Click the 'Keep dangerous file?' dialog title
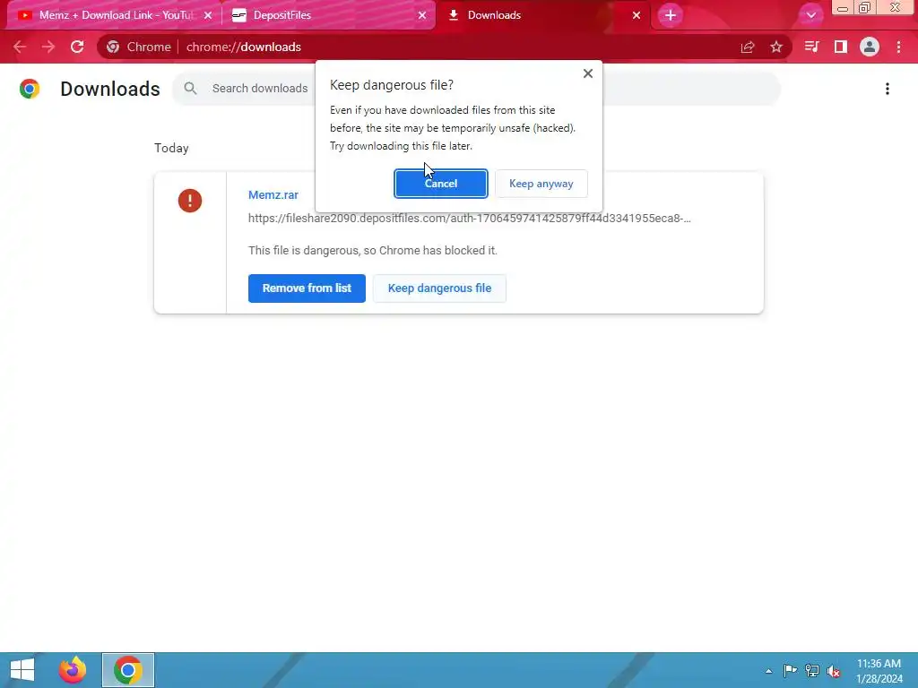 point(392,85)
